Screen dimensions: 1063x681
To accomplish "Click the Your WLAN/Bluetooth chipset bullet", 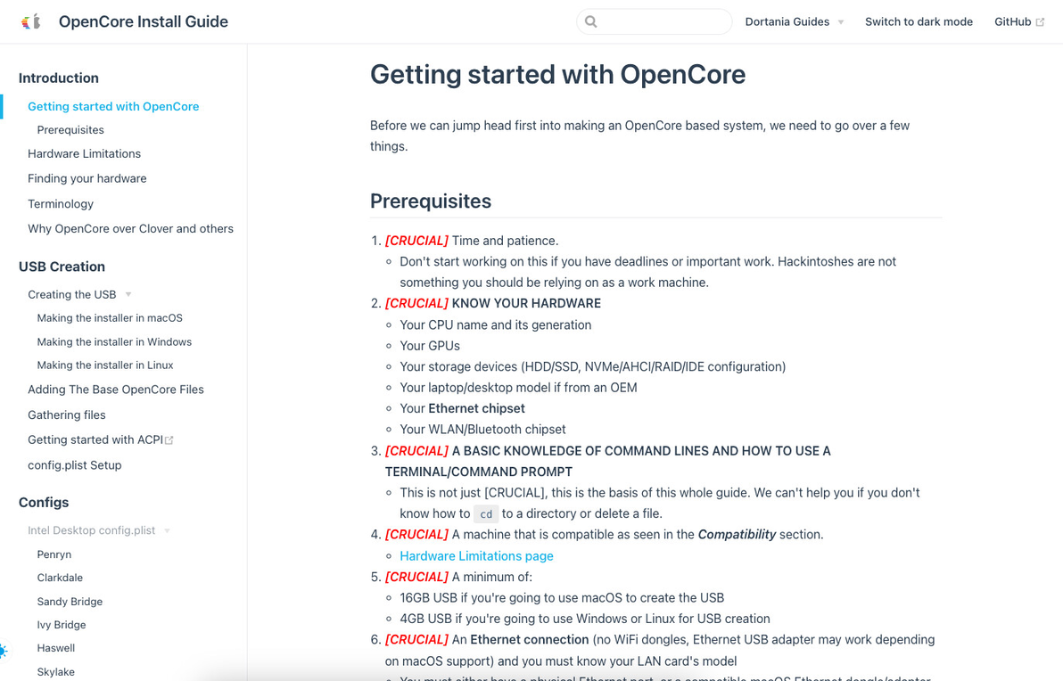I will click(482, 430).
